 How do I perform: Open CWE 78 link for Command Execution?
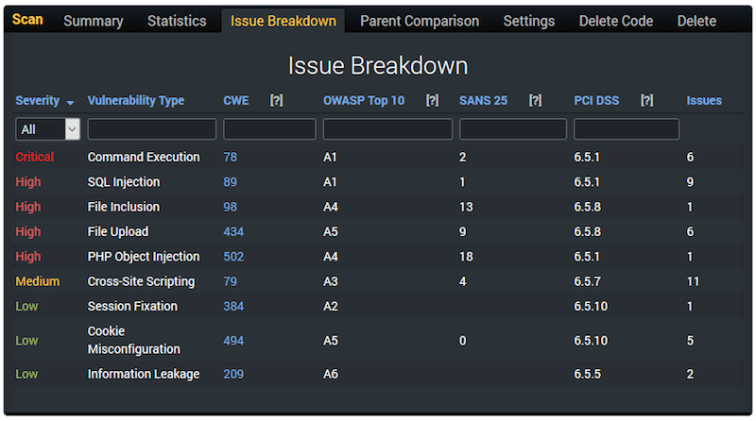pyautogui.click(x=230, y=158)
